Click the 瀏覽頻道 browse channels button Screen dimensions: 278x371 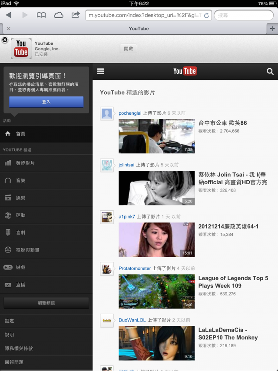click(x=46, y=303)
